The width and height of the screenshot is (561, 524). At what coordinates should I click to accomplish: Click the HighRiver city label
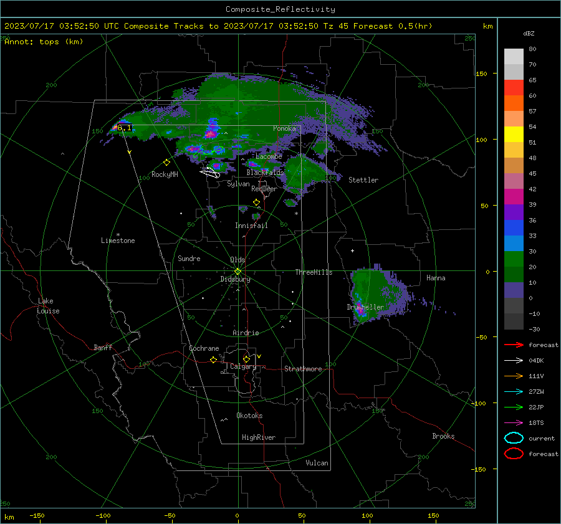259,437
